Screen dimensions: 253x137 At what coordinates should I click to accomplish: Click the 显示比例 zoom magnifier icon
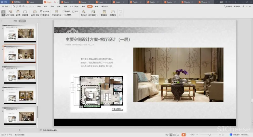pyautogui.click(x=84, y=13)
